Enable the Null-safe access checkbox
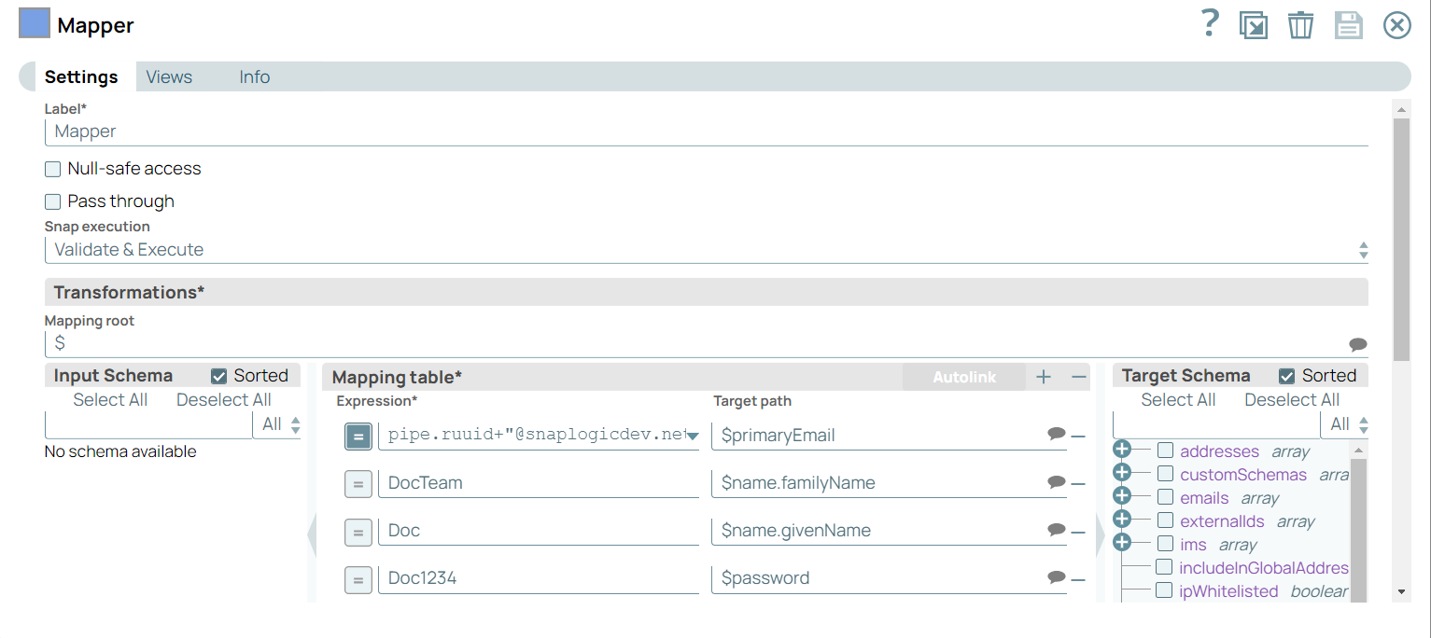1431x638 pixels. (53, 169)
